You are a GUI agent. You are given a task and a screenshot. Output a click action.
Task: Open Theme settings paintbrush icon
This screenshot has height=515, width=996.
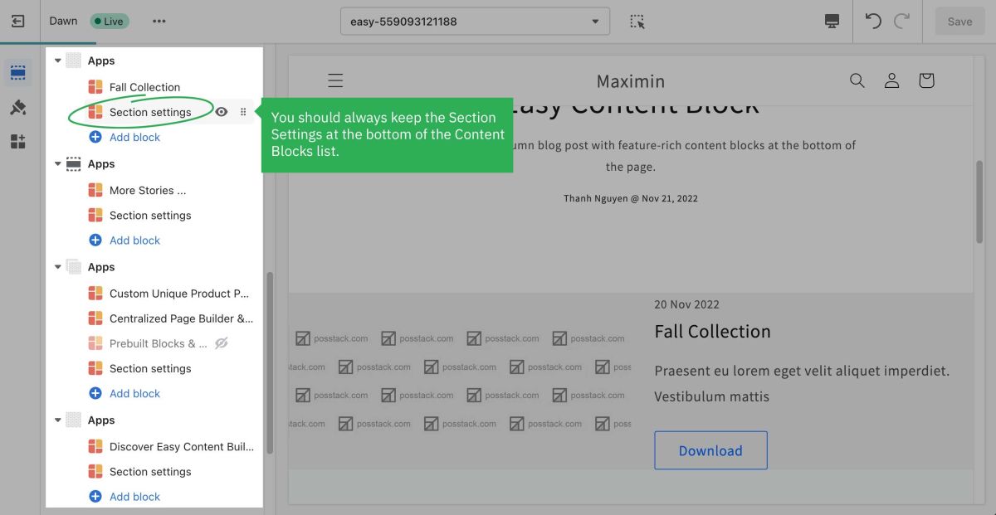[18, 108]
